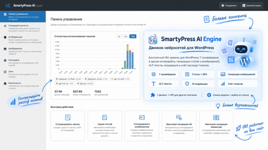The height and width of the screenshot is (150, 268).
Task: Click the Учёт токенов feature chip
Action: point(238,84)
